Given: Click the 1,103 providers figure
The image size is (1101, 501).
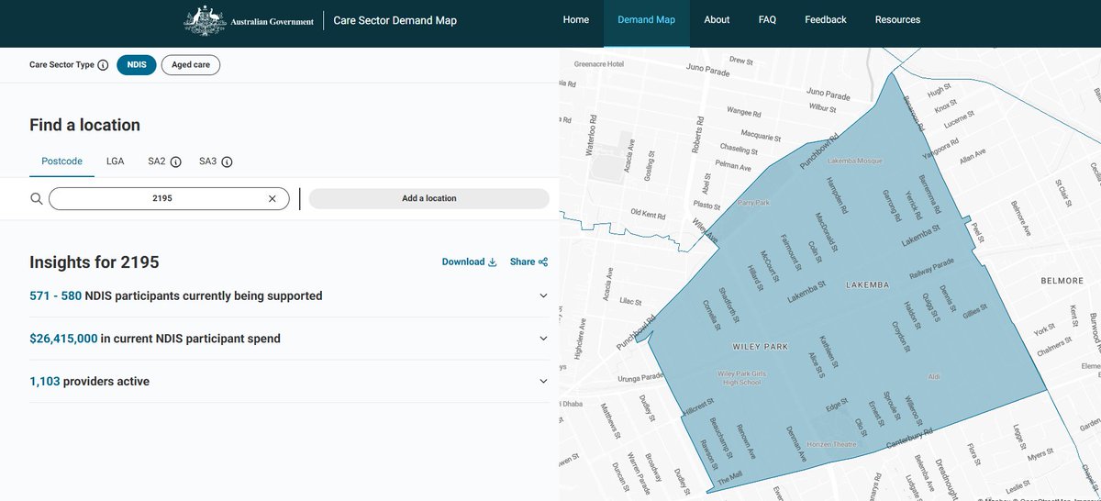Looking at the screenshot, I should [x=45, y=382].
